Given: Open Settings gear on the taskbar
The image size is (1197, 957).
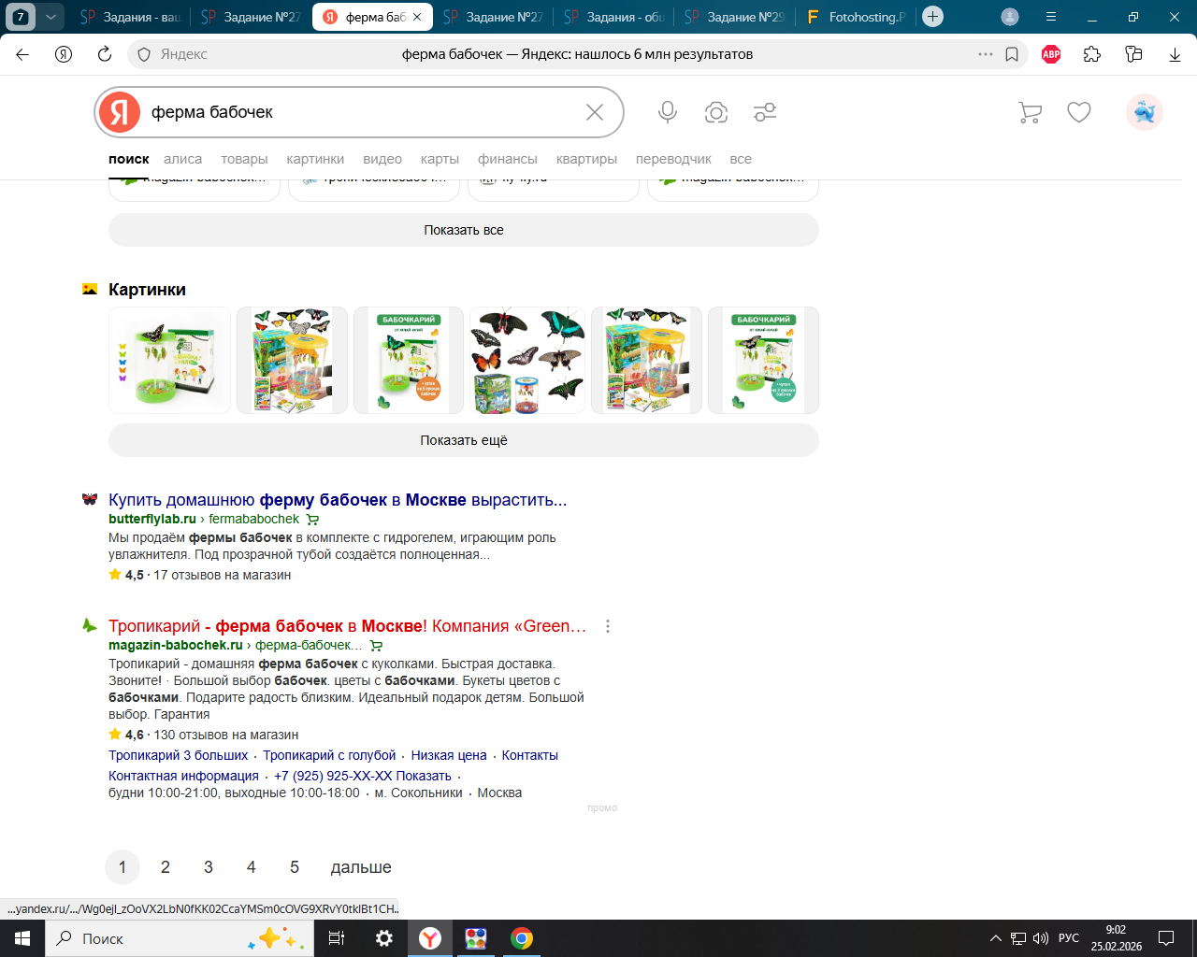Looking at the screenshot, I should (383, 938).
